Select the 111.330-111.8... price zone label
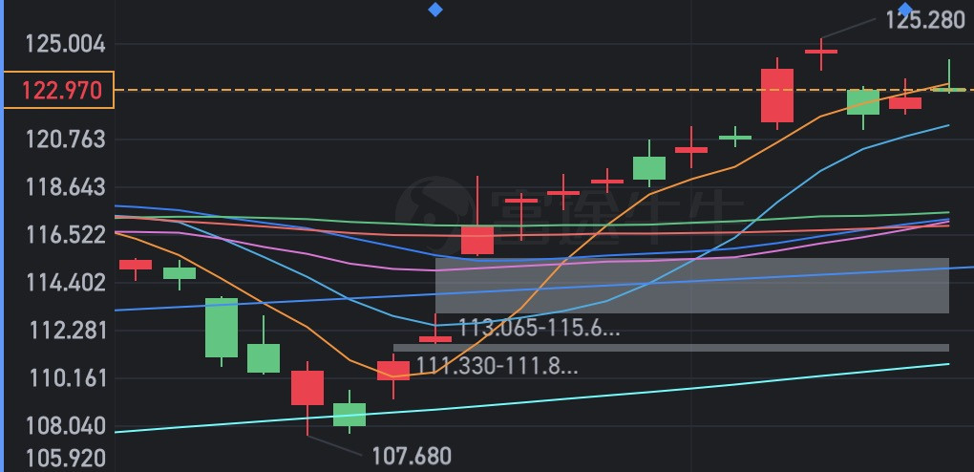This screenshot has height=472, width=974. click(x=497, y=366)
